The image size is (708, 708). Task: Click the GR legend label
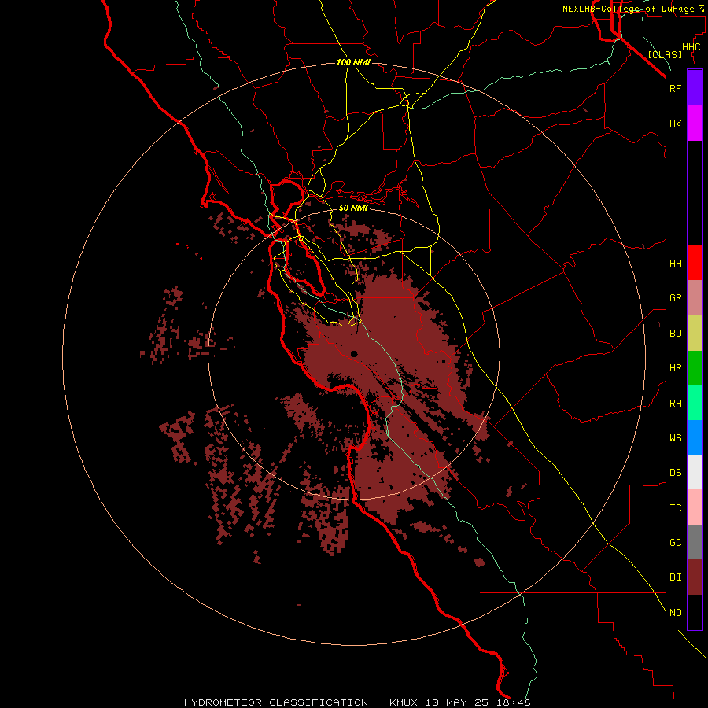[x=675, y=298]
